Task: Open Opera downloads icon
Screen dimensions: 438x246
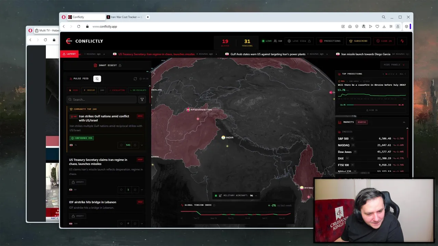Action: (x=384, y=26)
